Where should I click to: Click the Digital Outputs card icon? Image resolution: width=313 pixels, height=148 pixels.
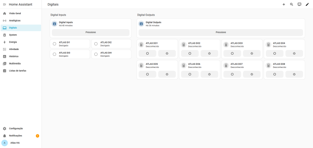(x=141, y=24)
